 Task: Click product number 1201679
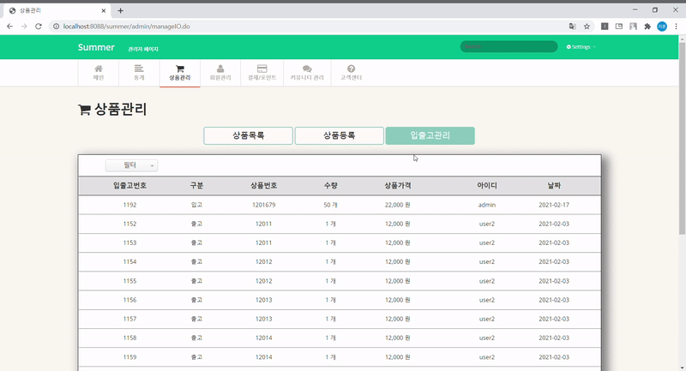[x=264, y=205]
